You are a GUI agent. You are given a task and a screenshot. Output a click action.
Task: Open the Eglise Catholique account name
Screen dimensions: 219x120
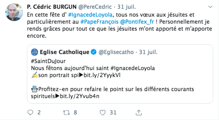coord(64,52)
